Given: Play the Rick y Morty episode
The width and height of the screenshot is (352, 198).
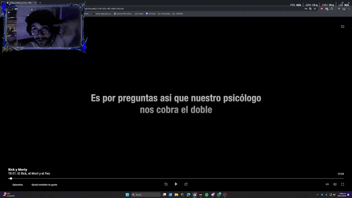Looking at the screenshot, I should coord(176,184).
